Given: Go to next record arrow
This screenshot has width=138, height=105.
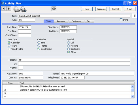Looking at the screenshot, I should tap(9, 9).
